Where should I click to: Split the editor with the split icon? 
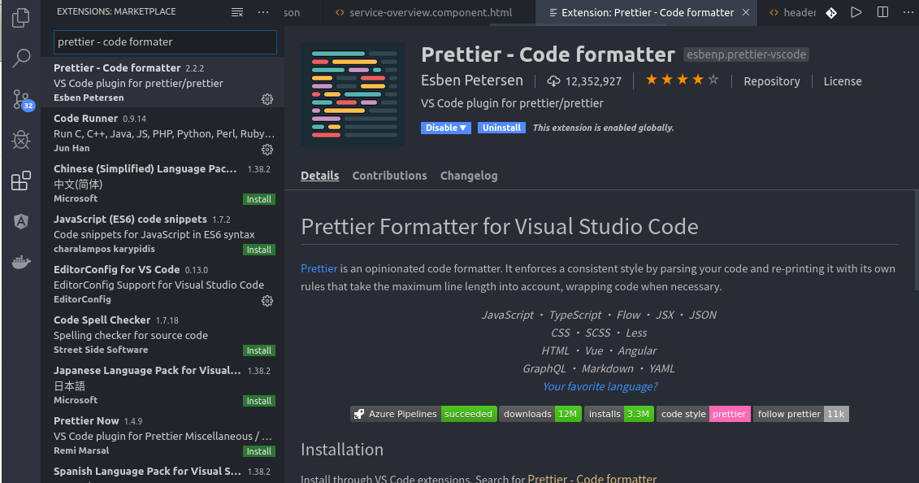tap(882, 11)
